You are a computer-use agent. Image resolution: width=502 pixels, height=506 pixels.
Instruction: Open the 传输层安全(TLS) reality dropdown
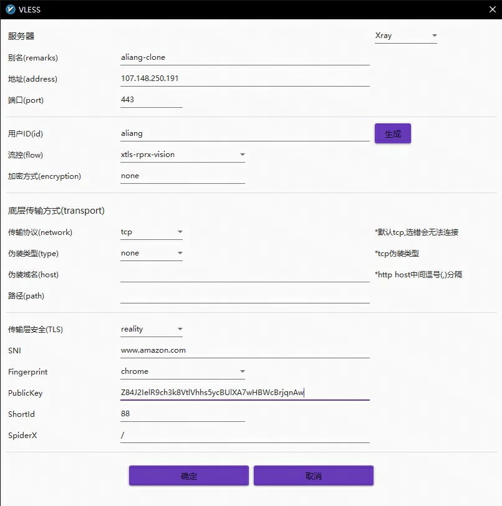(x=152, y=329)
